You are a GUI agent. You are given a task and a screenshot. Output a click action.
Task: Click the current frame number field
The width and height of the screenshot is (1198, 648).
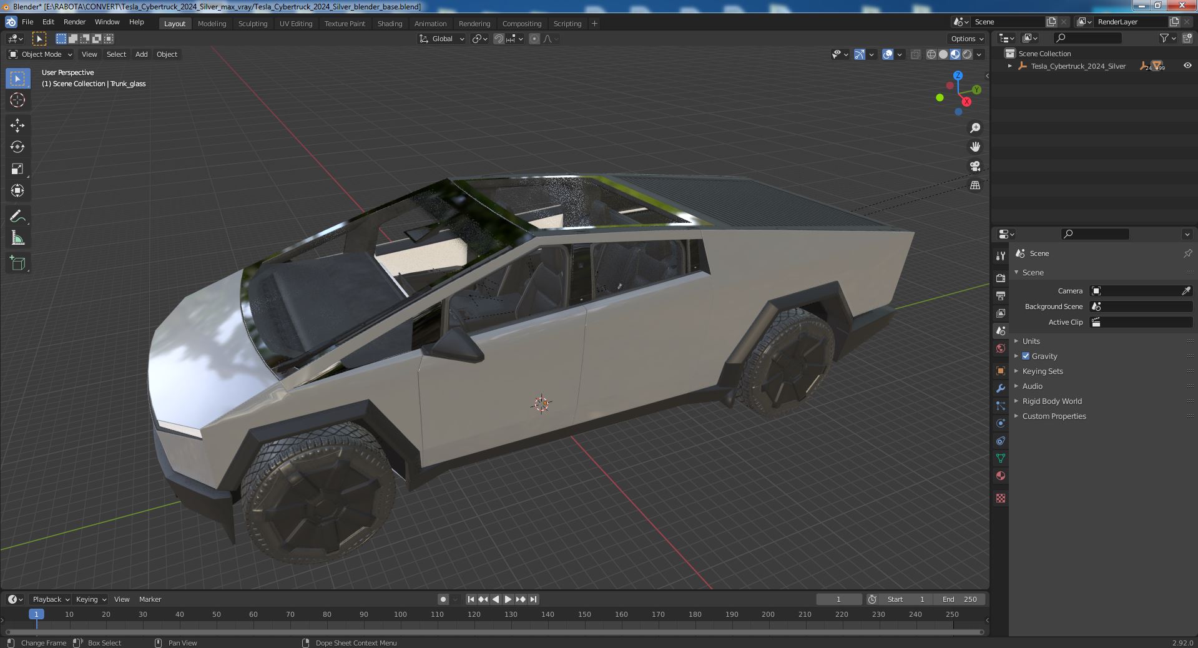tap(838, 599)
